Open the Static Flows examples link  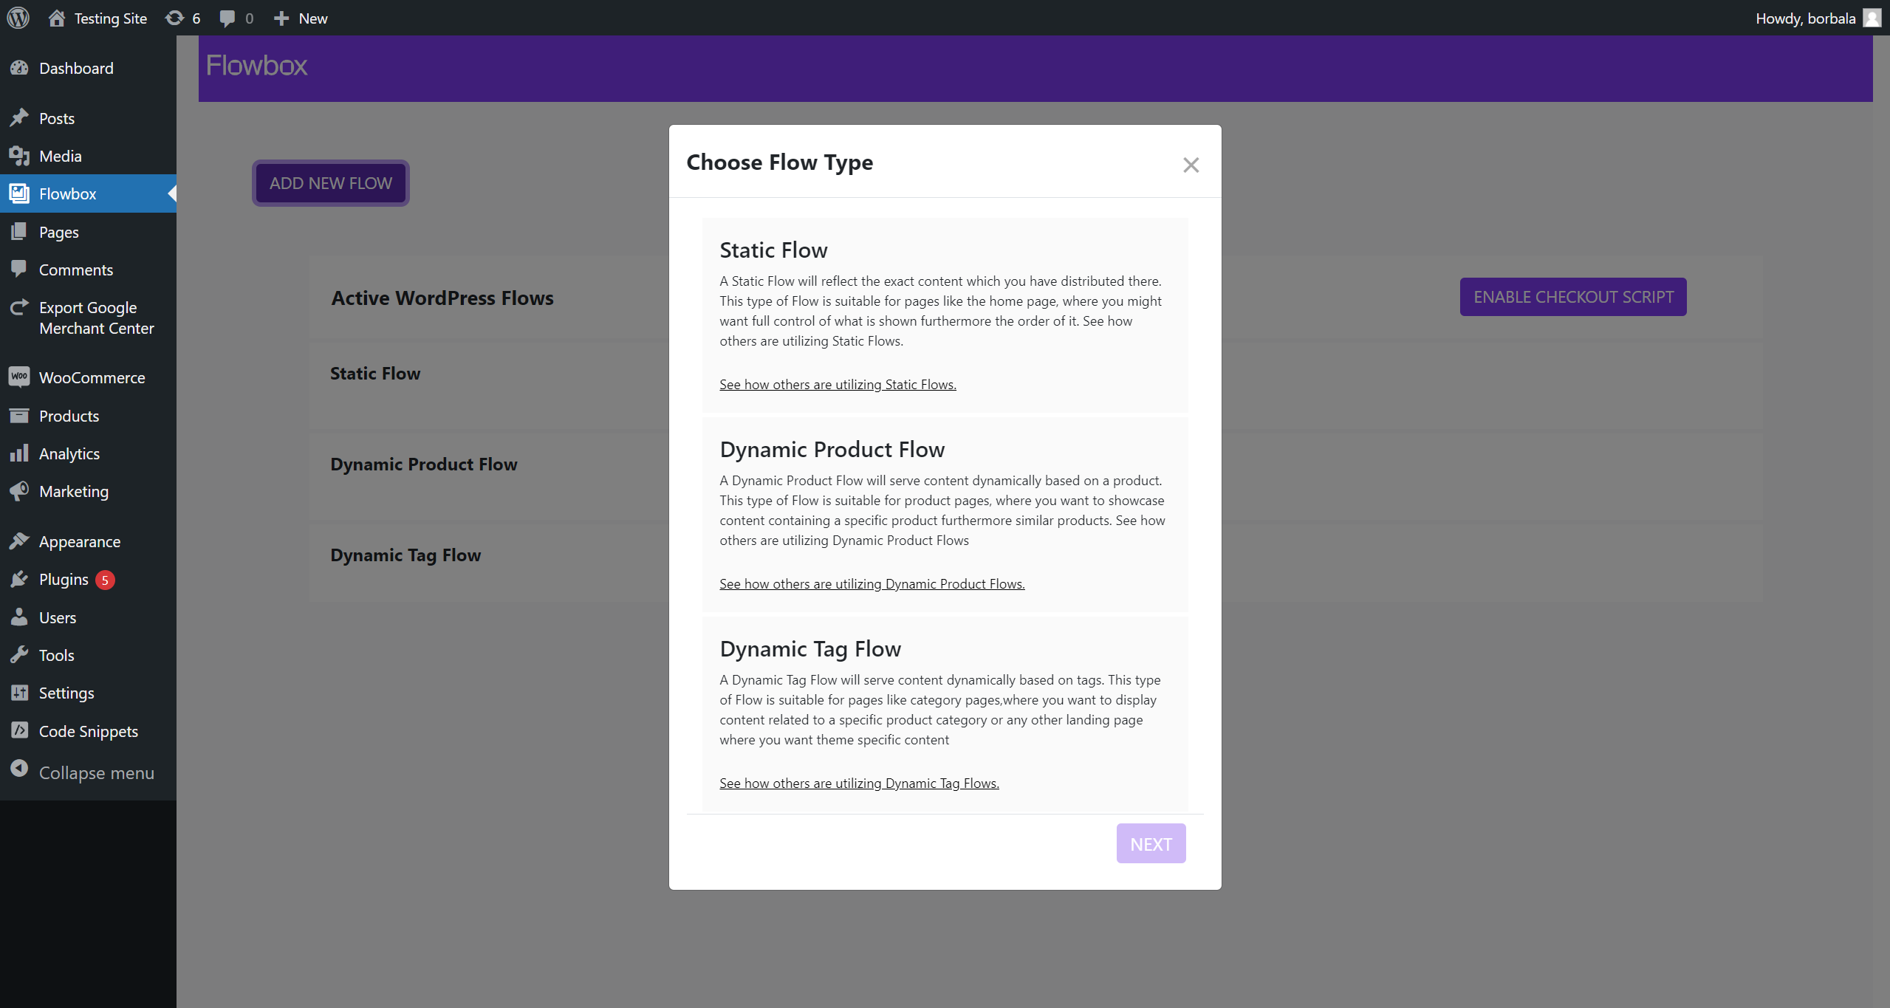click(838, 384)
